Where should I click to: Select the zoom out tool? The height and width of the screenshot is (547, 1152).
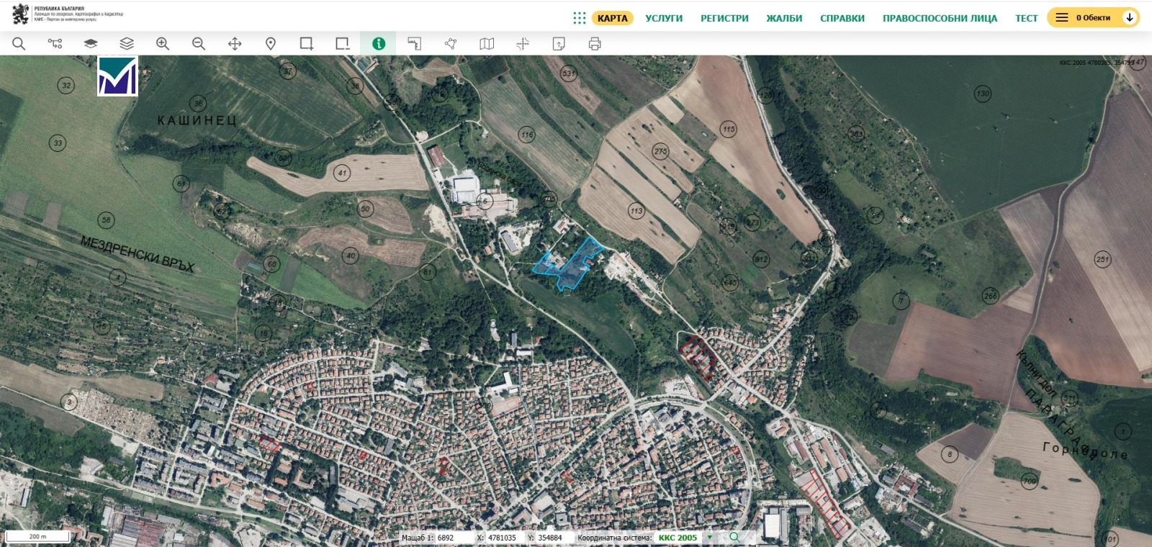click(199, 44)
